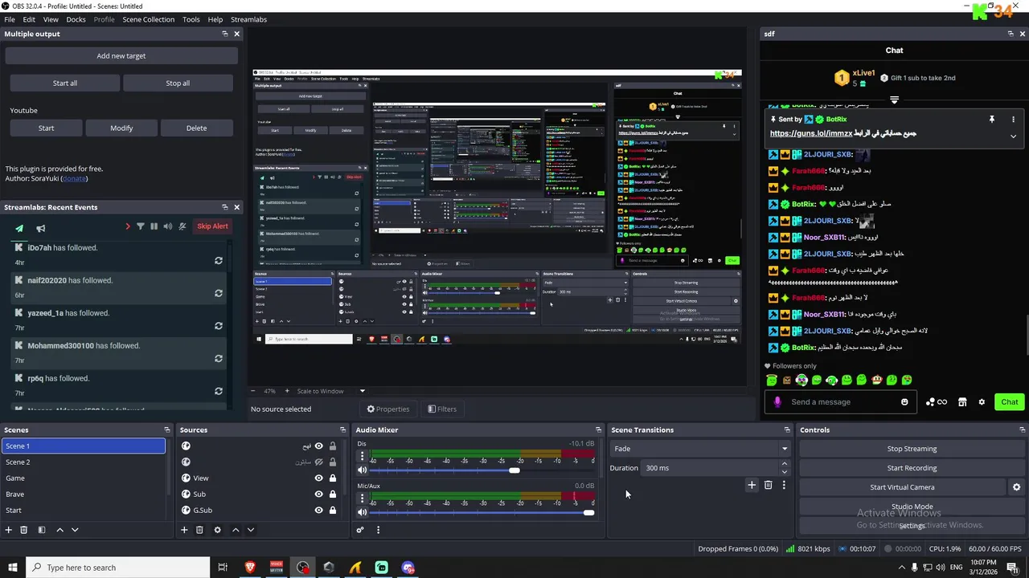Viewport: 1029px width, 578px height.
Task: Mute the Dis audio channel
Action: (362, 470)
